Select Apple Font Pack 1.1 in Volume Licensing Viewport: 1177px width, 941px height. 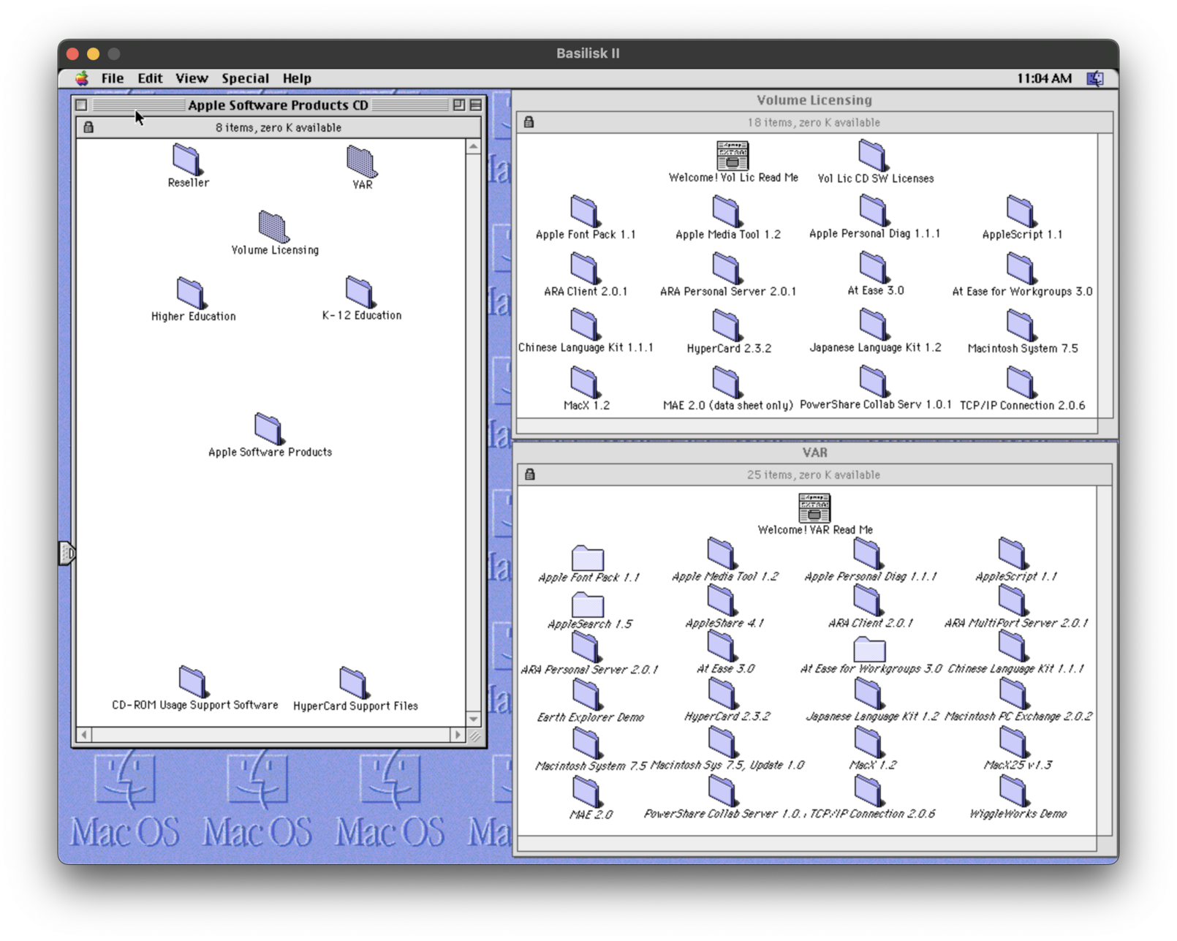585,211
